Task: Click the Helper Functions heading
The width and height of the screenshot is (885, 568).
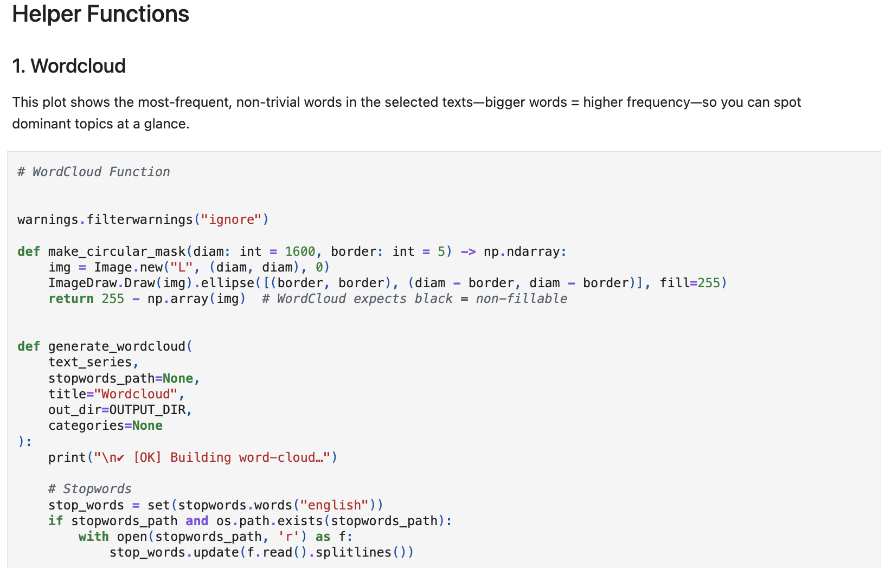Action: [x=100, y=14]
